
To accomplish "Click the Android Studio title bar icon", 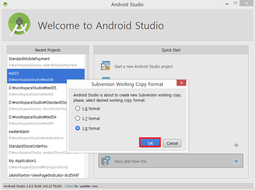I will [5, 4].
